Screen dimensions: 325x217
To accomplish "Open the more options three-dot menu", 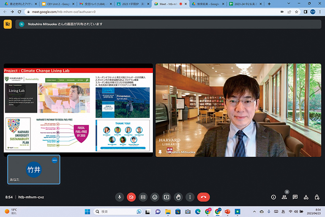I will [x=190, y=197].
